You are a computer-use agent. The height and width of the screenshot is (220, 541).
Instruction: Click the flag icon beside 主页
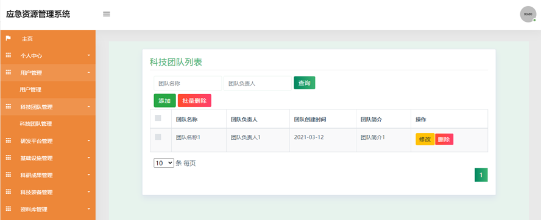9,38
